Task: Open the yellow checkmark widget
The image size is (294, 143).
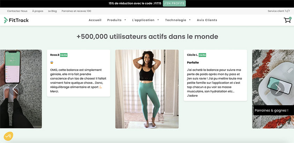Action: 8,136
